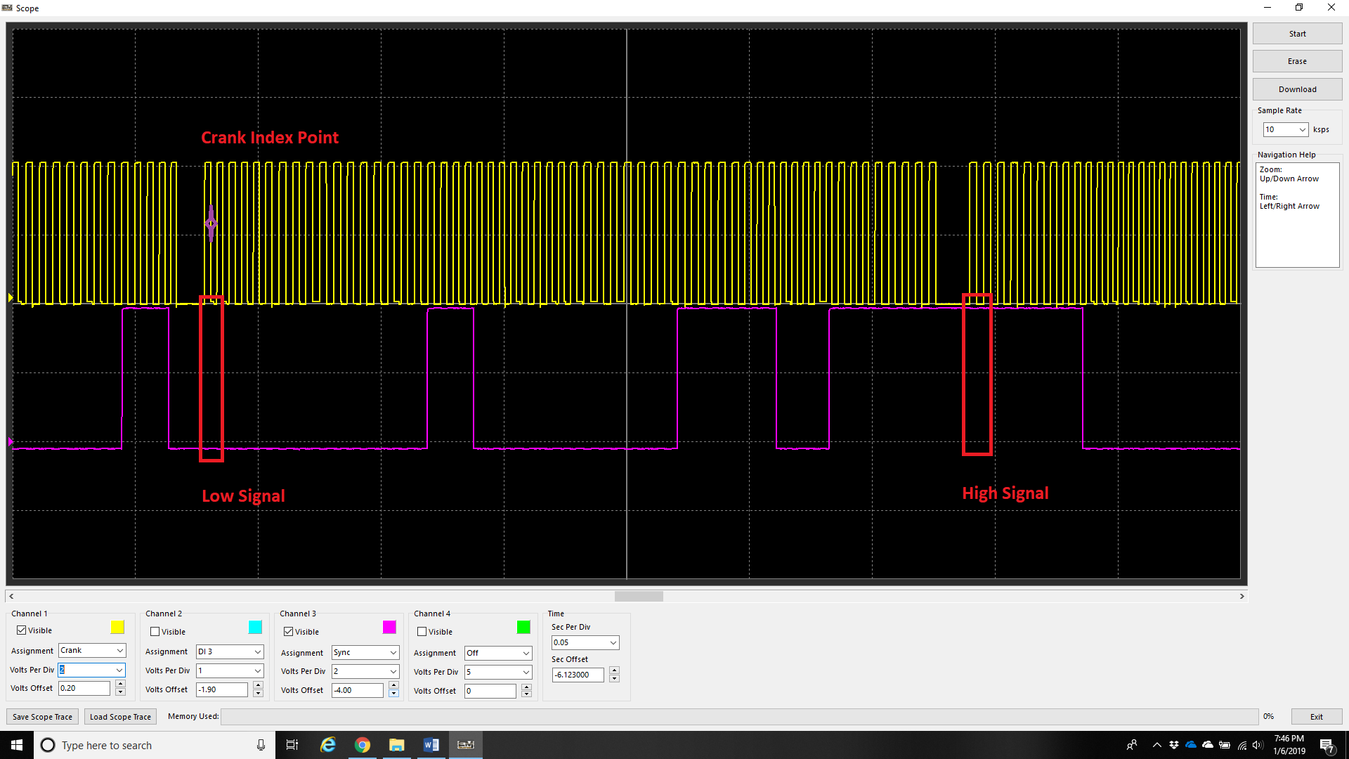Open Channel 3 Volts Per Div dropdown

pos(365,672)
